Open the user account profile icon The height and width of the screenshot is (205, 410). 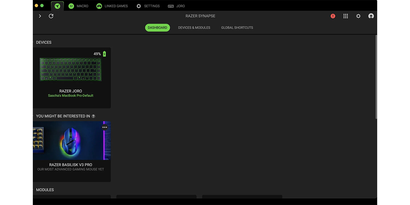(371, 16)
